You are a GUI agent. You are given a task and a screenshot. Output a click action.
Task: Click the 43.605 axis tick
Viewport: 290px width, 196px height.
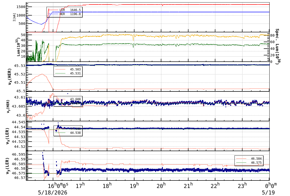click(x=19, y=106)
